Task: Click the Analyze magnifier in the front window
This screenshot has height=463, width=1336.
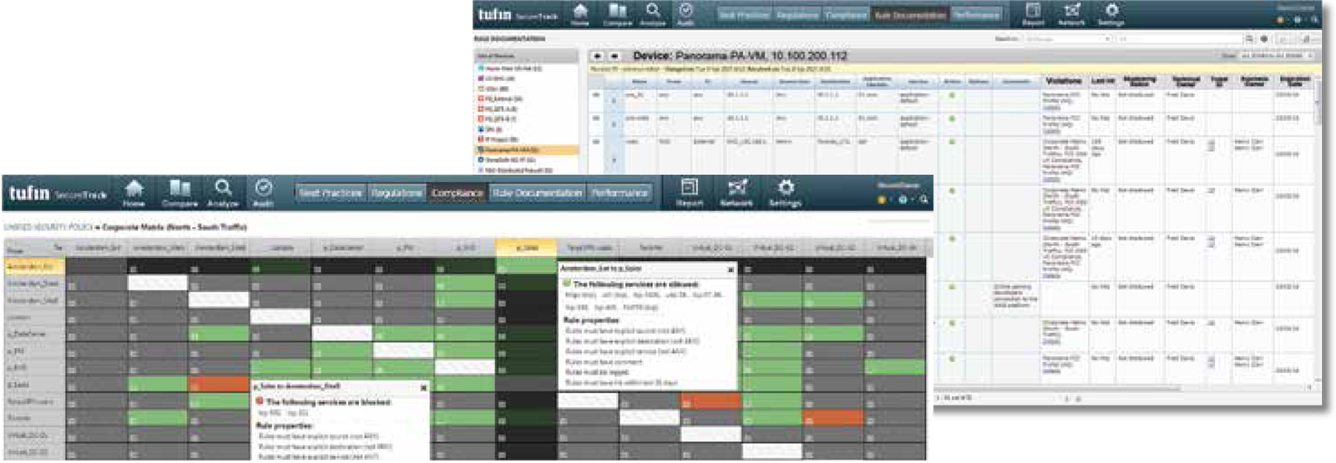Action: pyautogui.click(x=223, y=191)
